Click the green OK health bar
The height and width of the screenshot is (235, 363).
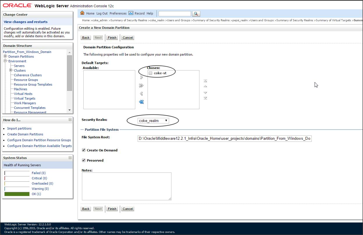point(17,194)
